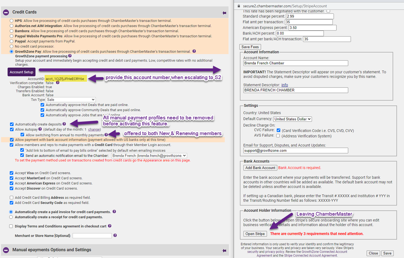Click the Account Setup button
404x258 pixels.
[x=22, y=72]
